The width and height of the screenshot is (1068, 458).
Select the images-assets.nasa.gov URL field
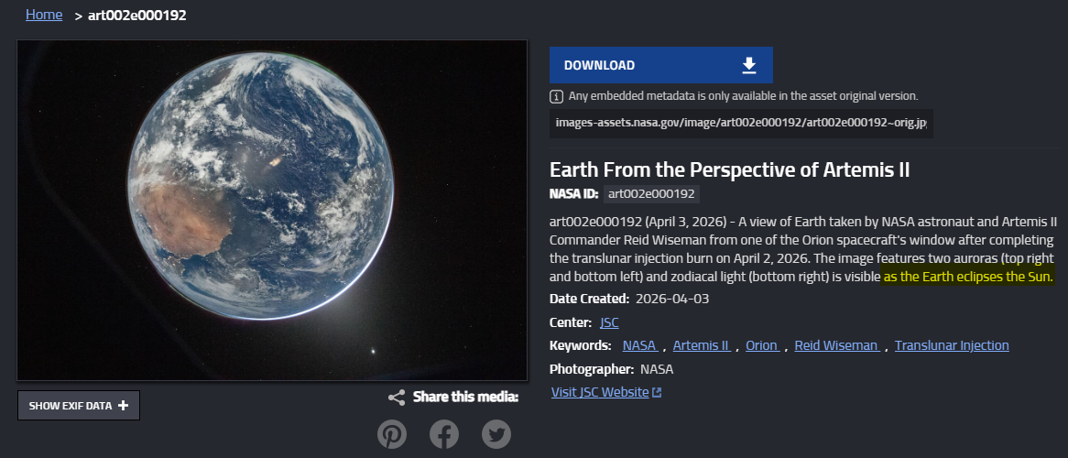coord(741,124)
